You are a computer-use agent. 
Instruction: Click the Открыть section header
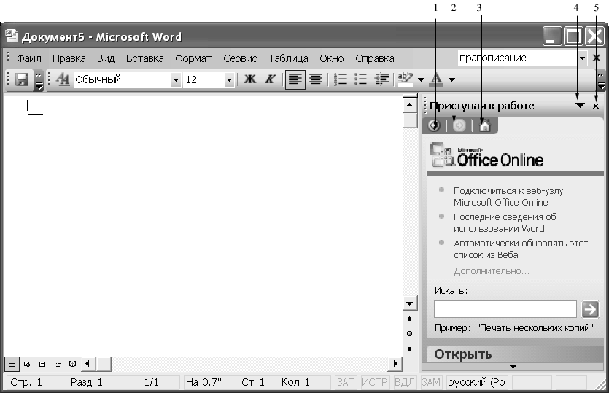(x=515, y=354)
